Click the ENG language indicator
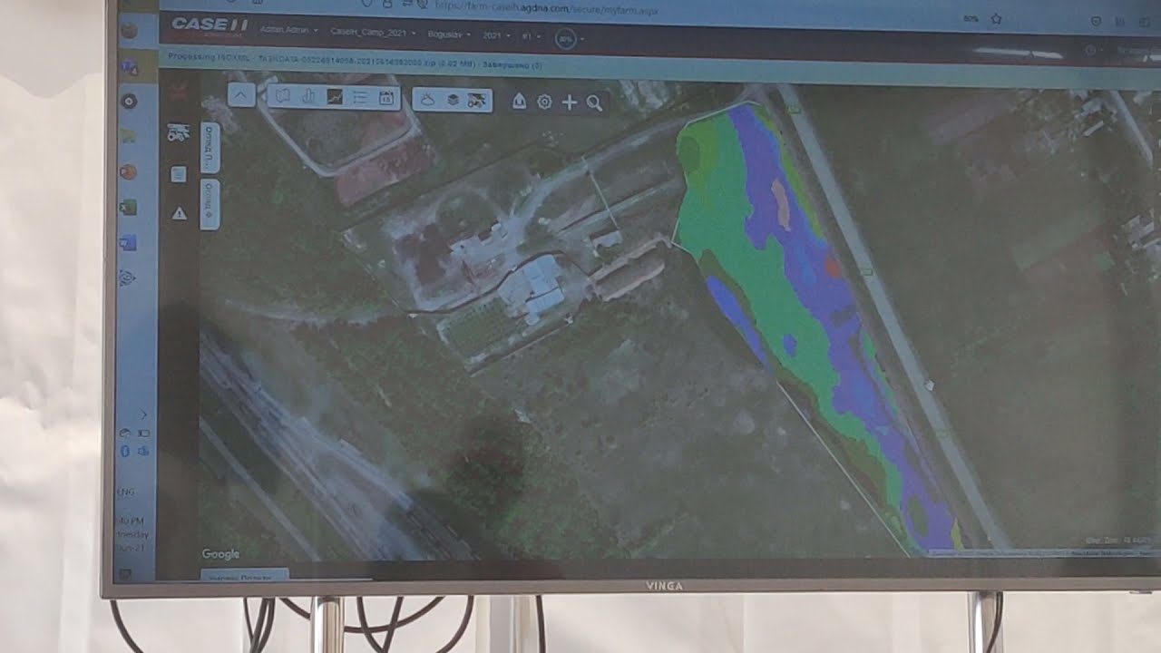The height and width of the screenshot is (653, 1161). (x=126, y=492)
